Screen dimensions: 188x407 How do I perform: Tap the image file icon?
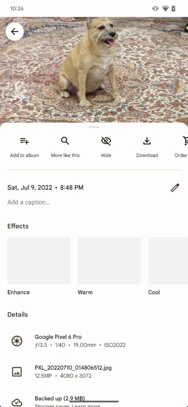click(17, 372)
